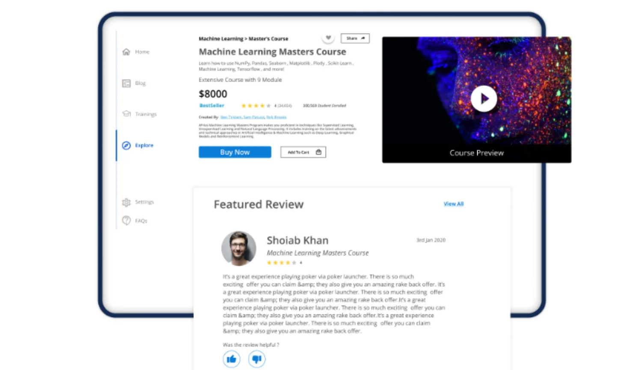Screen dimensions: 642x370
Task: Click the Home house icon in sidebar
Action: pos(126,52)
